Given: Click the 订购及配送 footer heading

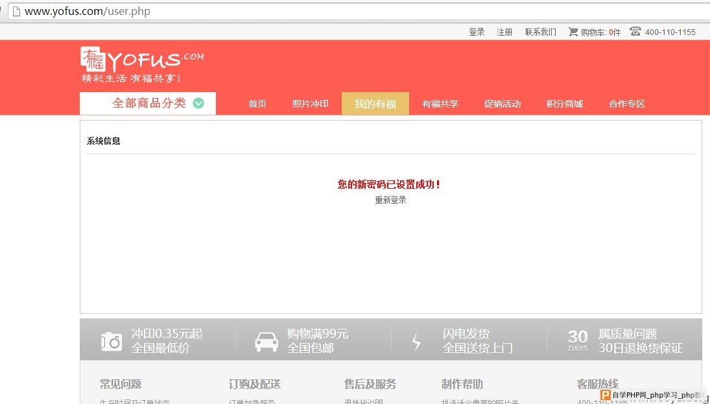Looking at the screenshot, I should pyautogui.click(x=254, y=384).
